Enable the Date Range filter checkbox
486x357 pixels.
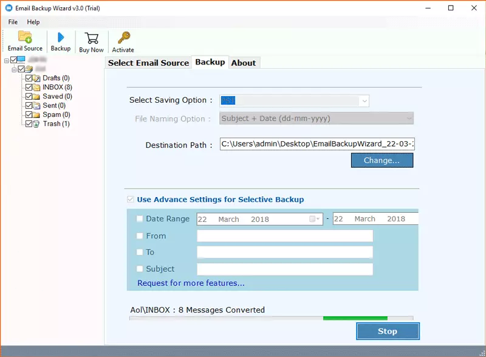(140, 219)
